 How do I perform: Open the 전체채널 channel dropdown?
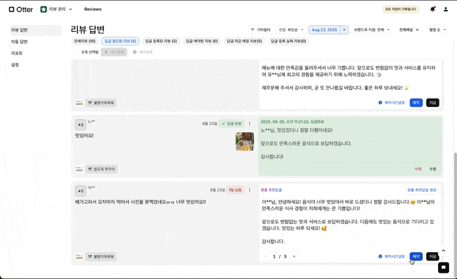408,30
